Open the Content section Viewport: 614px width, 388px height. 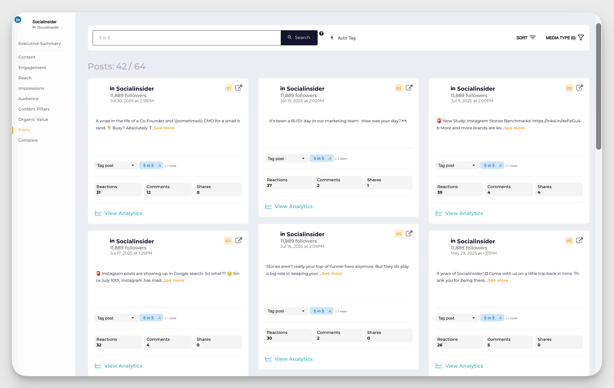click(x=27, y=57)
